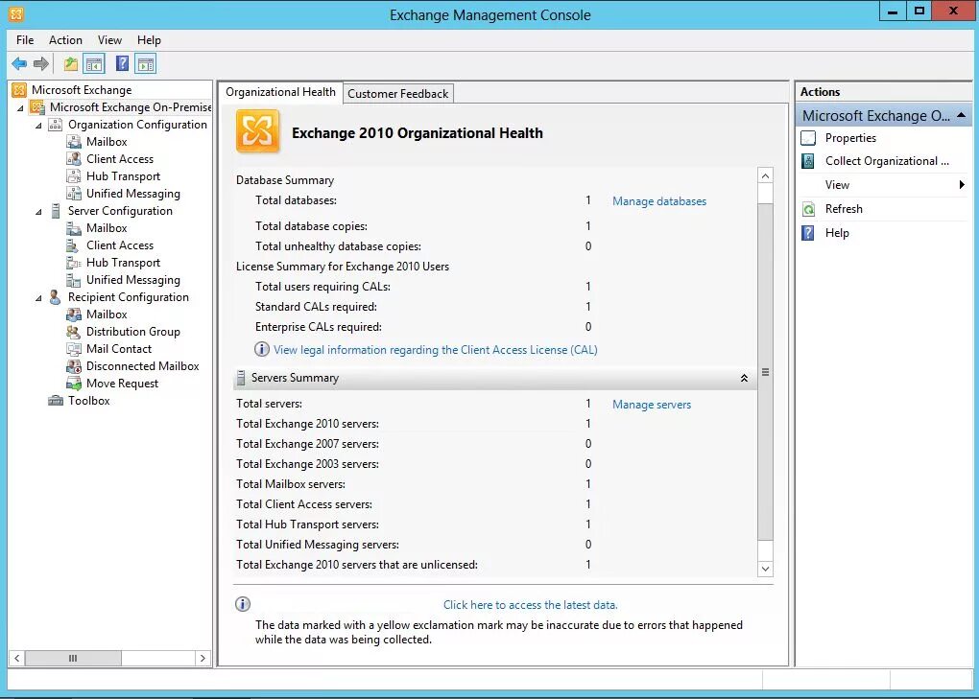Collapse the Servers Summary section chevron
This screenshot has width=979, height=699.
(744, 378)
